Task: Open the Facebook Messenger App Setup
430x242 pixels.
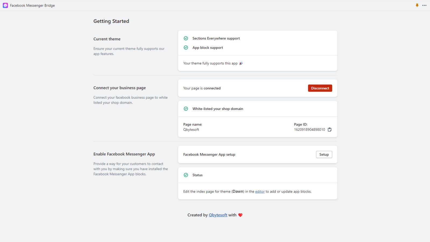Action: (x=324, y=154)
